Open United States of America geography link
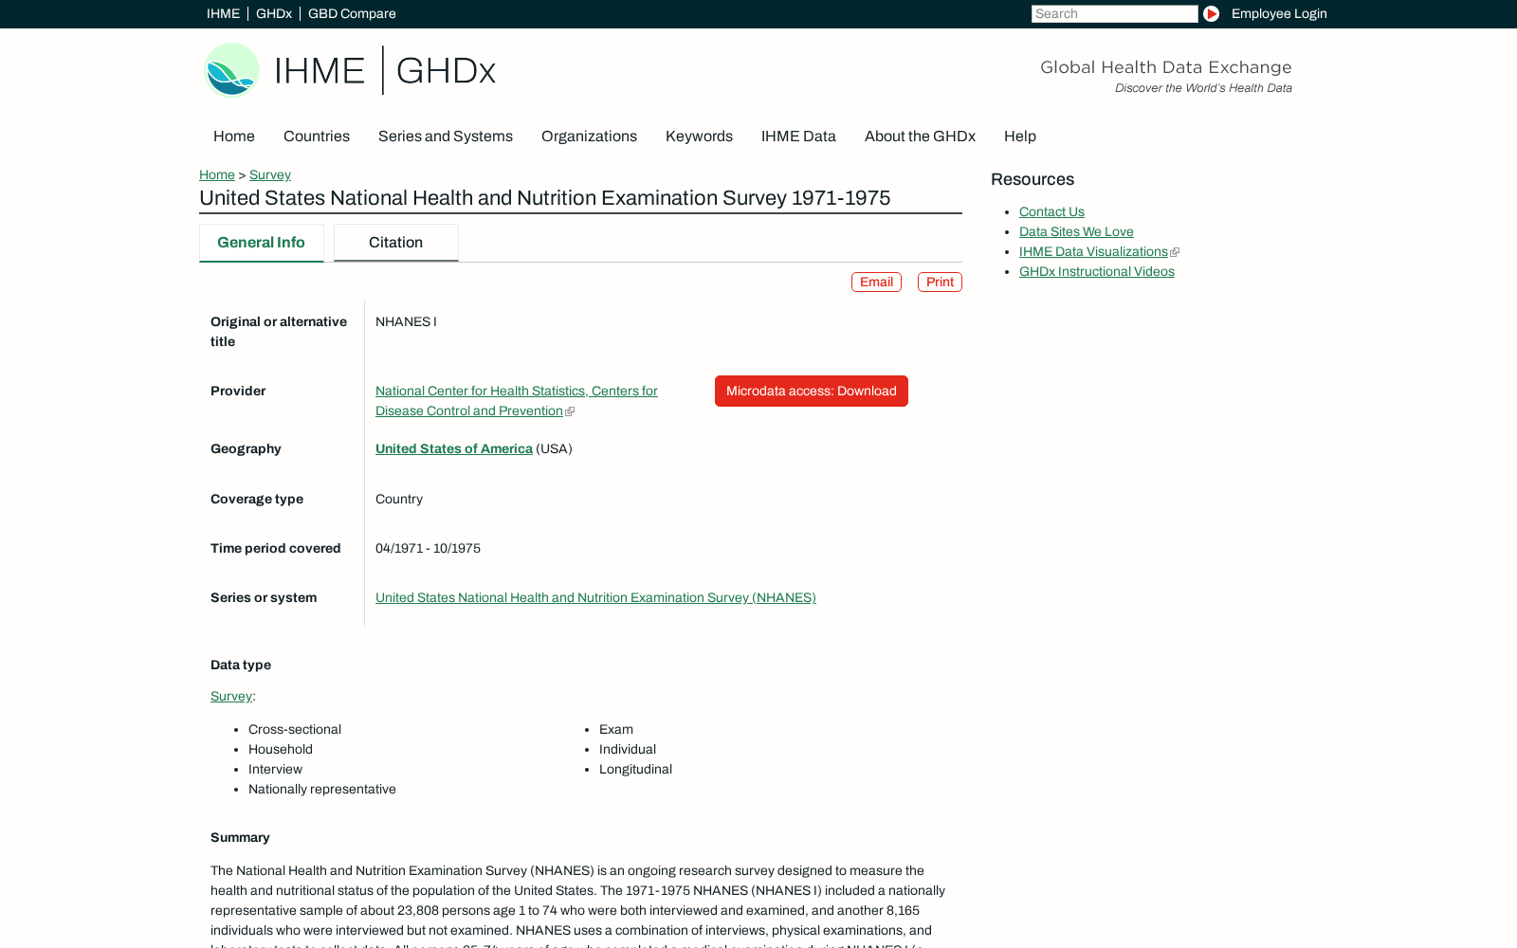 coord(454,448)
